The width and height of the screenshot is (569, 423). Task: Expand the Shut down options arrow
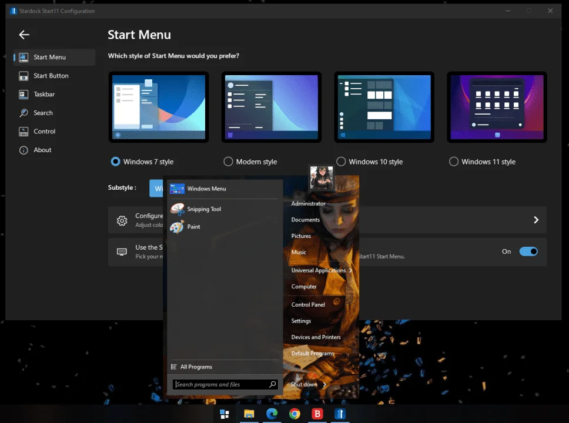324,385
